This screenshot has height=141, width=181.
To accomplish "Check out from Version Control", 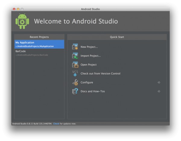I will tap(100, 73).
